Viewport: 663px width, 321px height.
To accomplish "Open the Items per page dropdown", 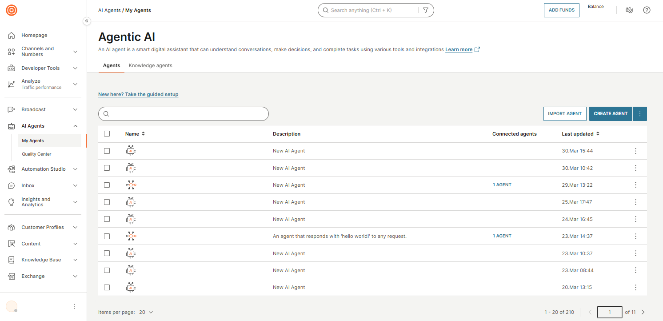I will pos(146,312).
